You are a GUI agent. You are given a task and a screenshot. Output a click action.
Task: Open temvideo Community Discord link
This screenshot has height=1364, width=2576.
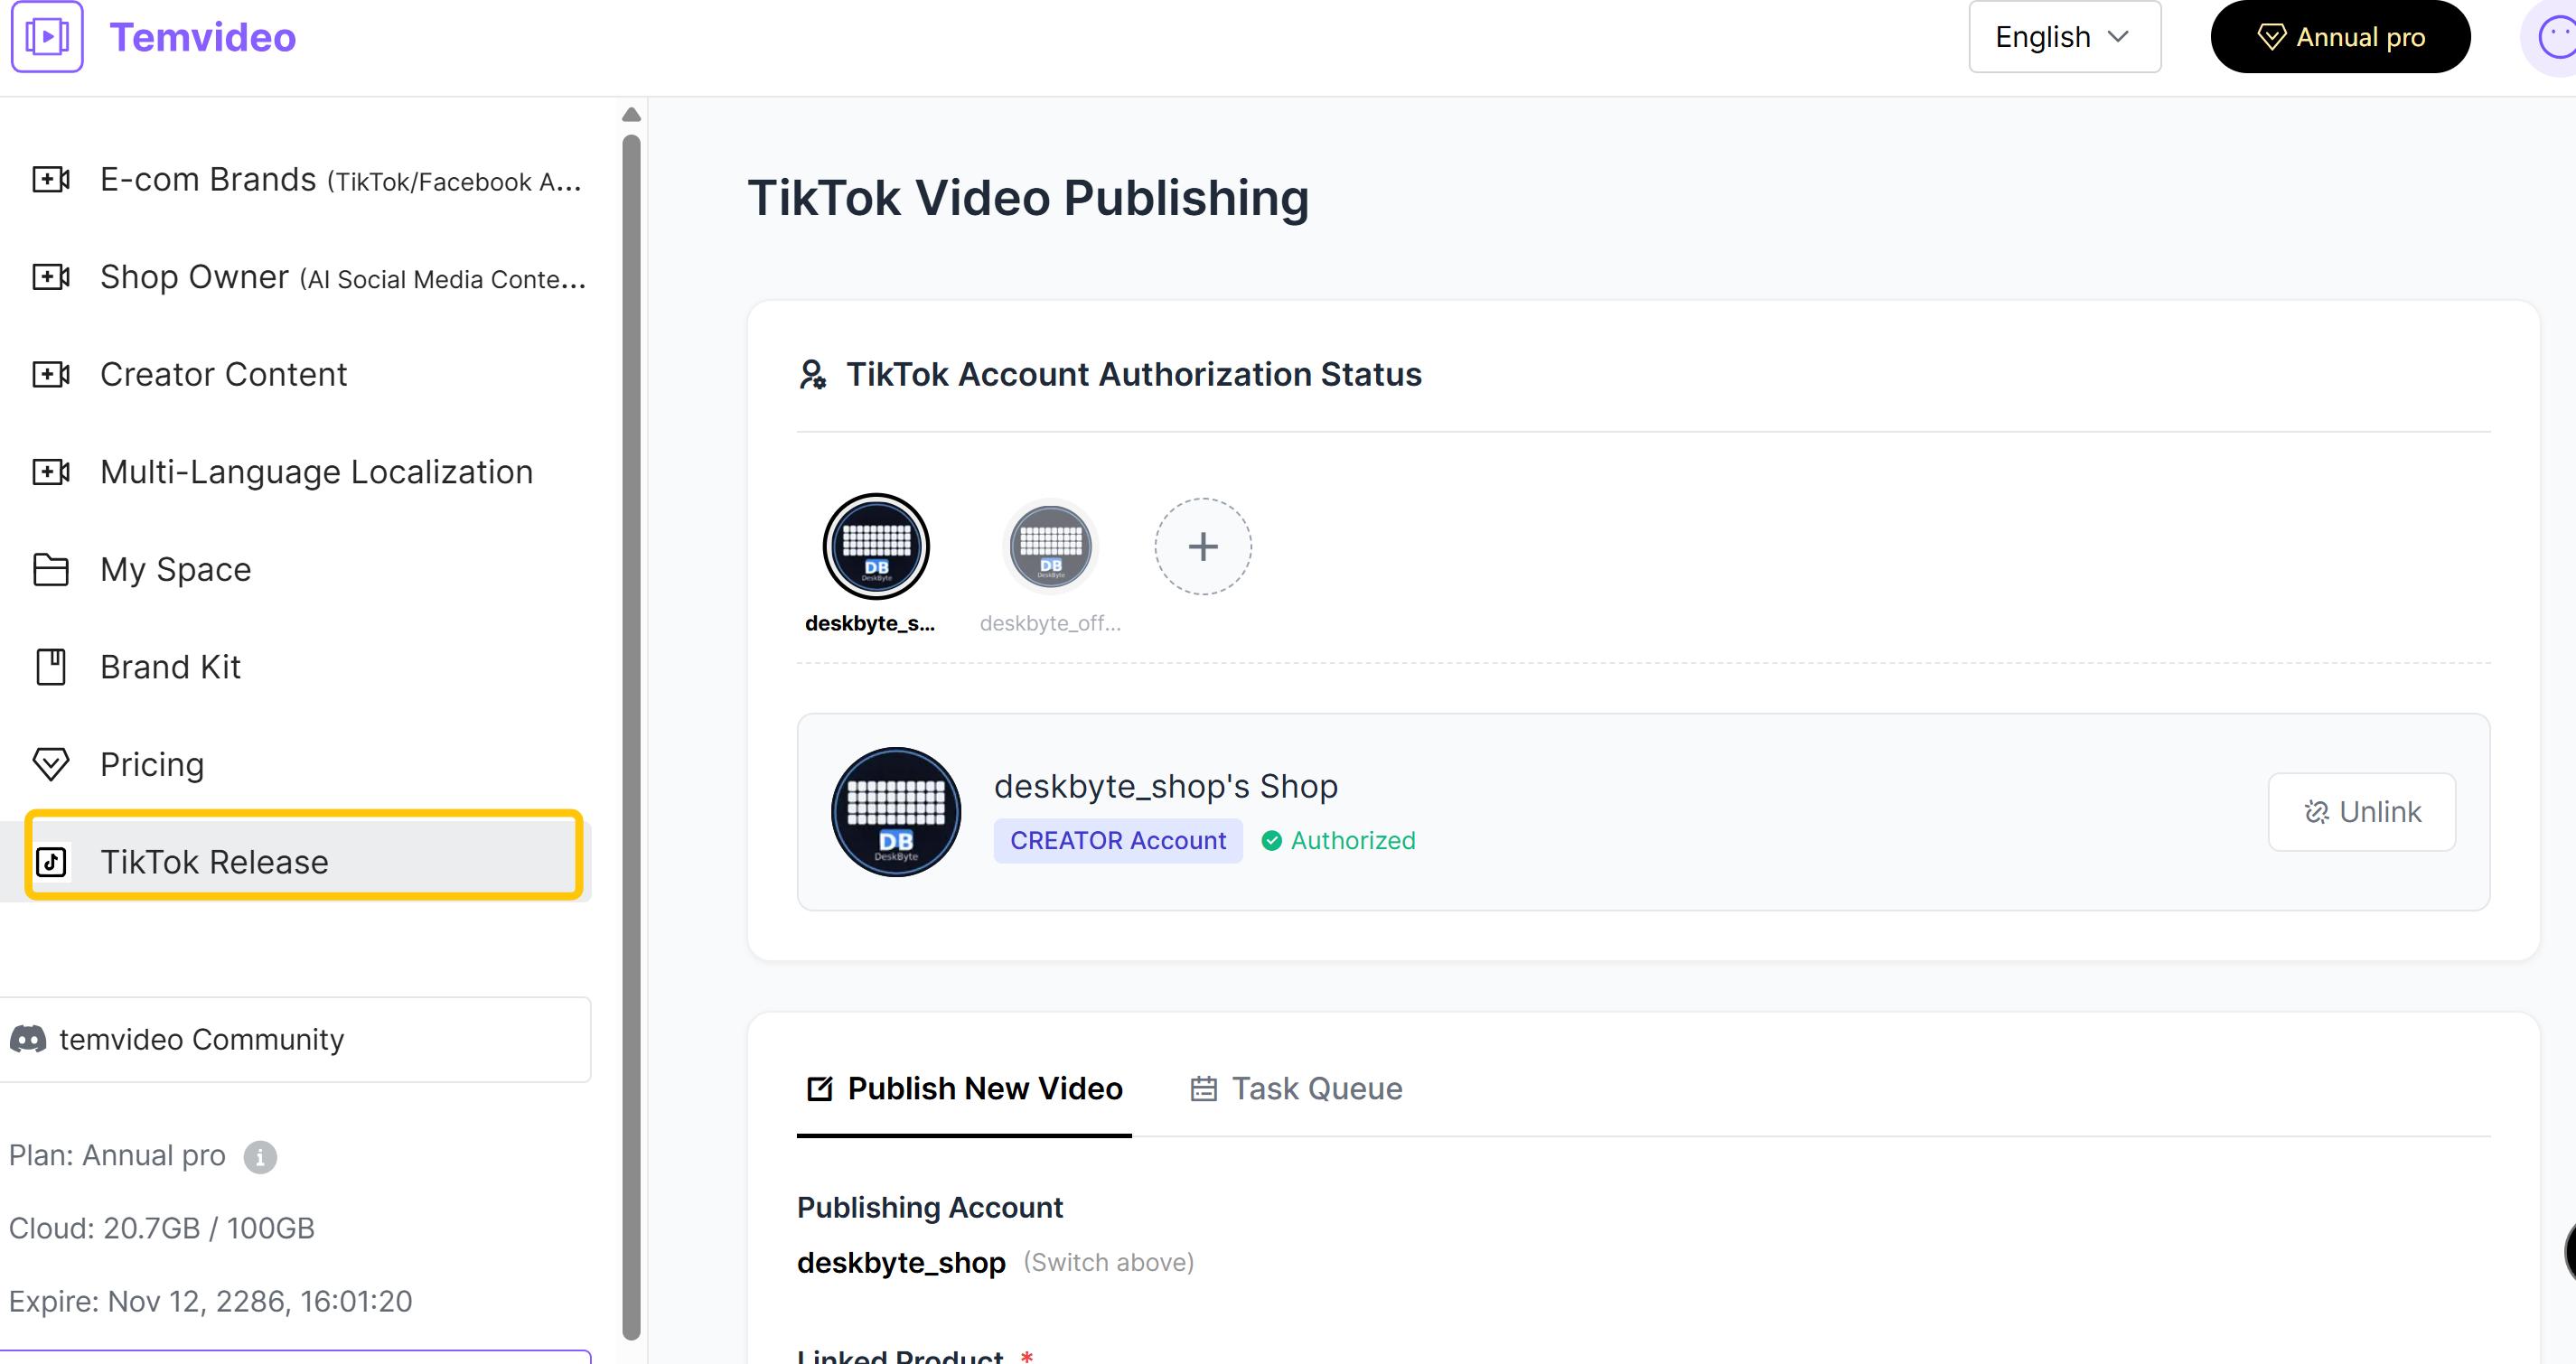200,1040
